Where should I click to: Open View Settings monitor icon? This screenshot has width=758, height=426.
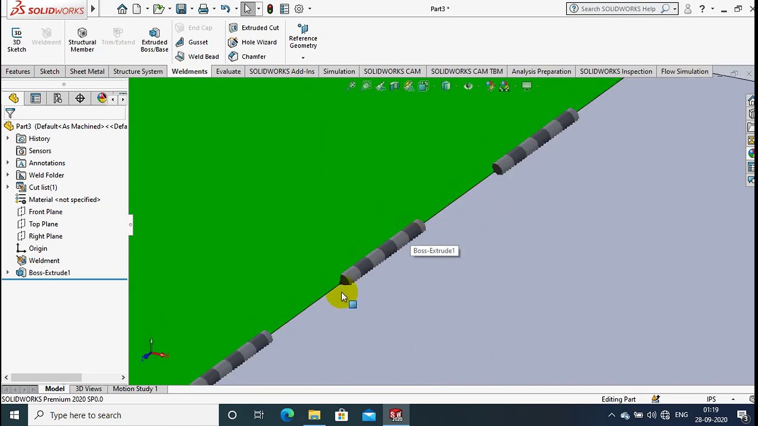526,86
